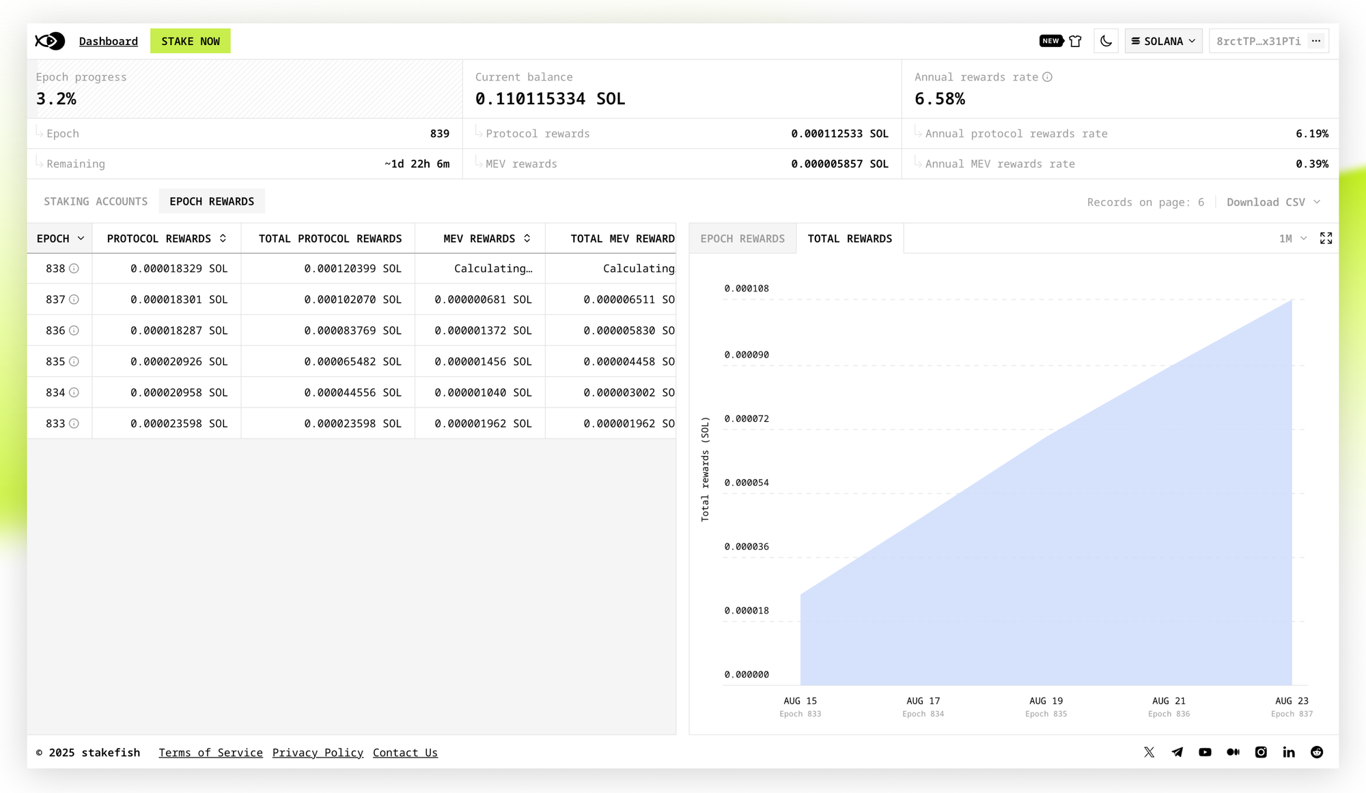
Task: Open the merch t-shirt icon
Action: point(1076,41)
